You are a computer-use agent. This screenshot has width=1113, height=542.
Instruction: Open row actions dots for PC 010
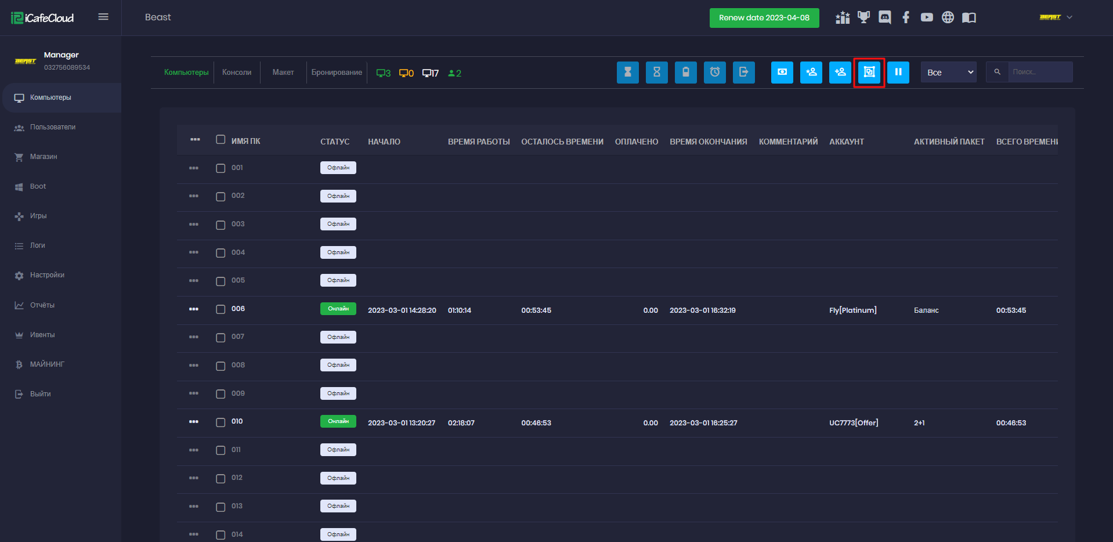click(194, 421)
